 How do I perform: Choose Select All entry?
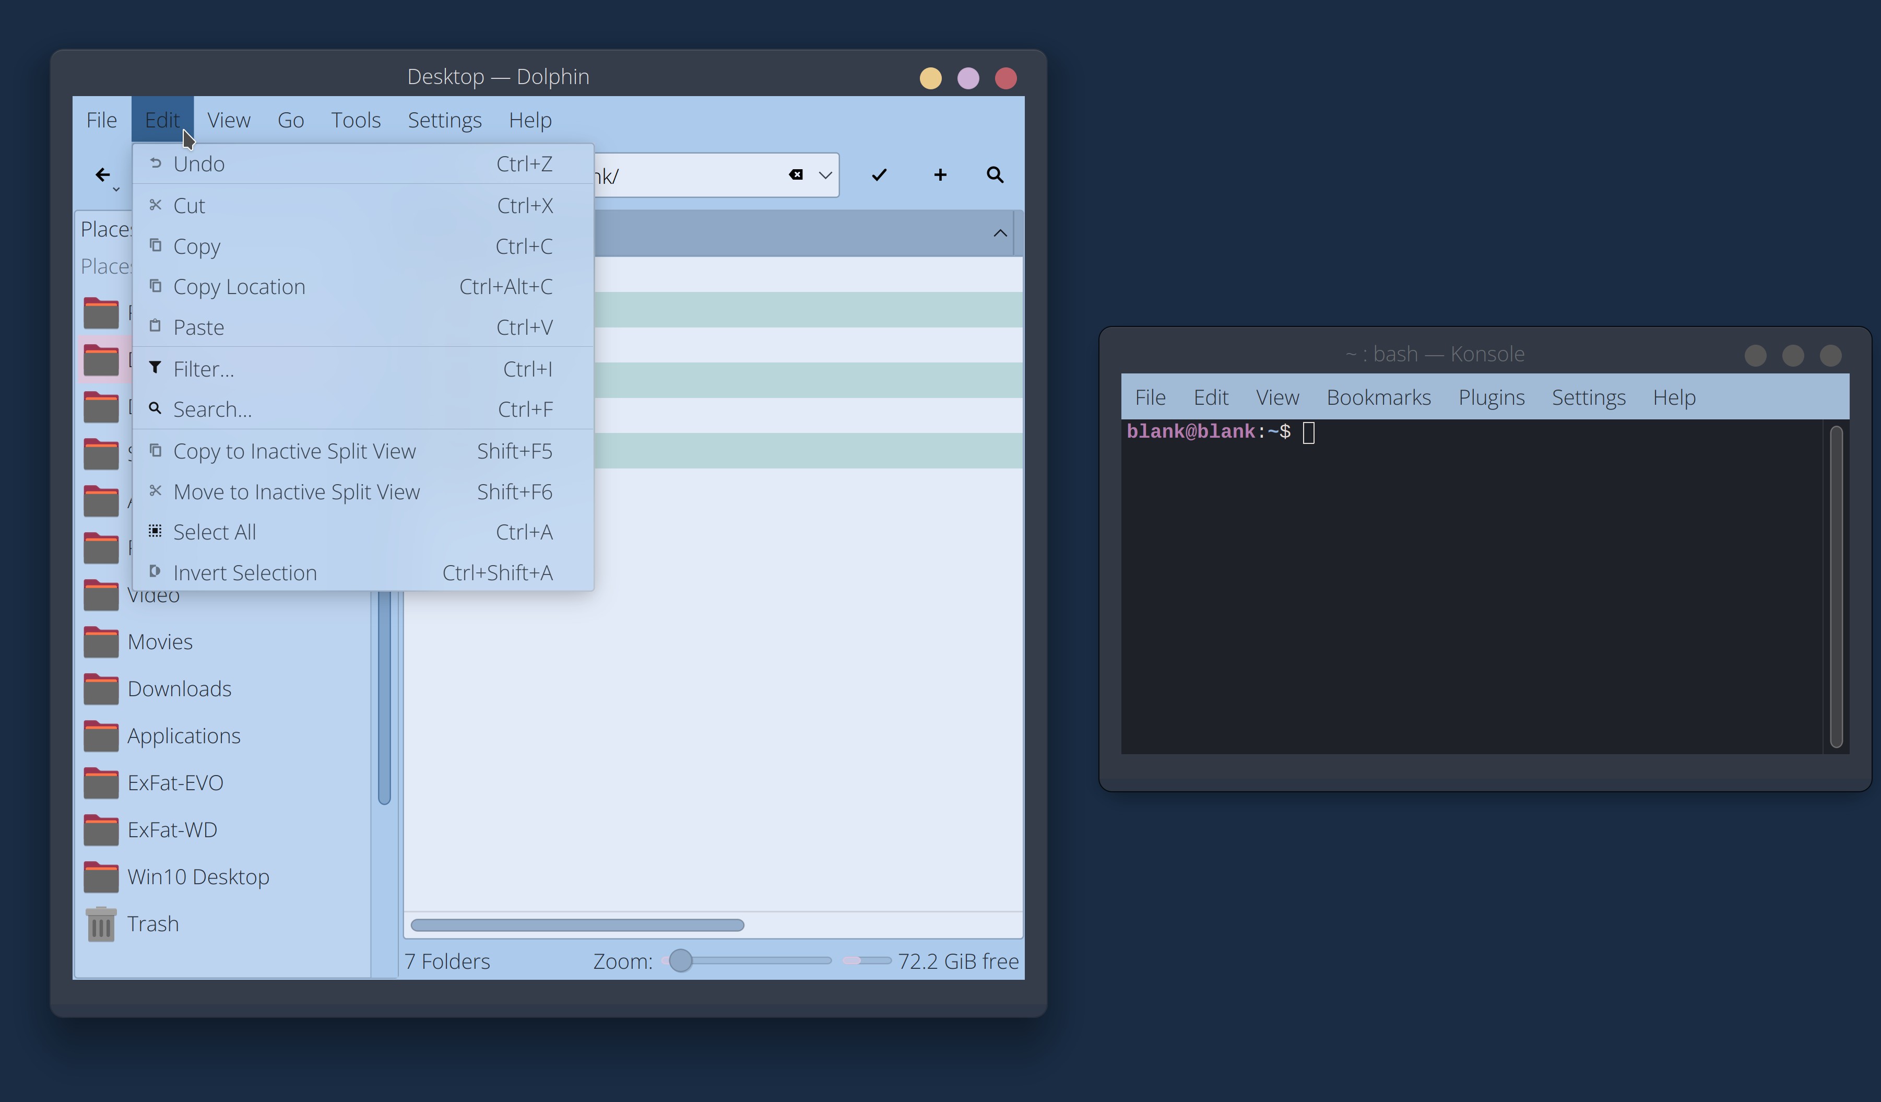click(363, 532)
